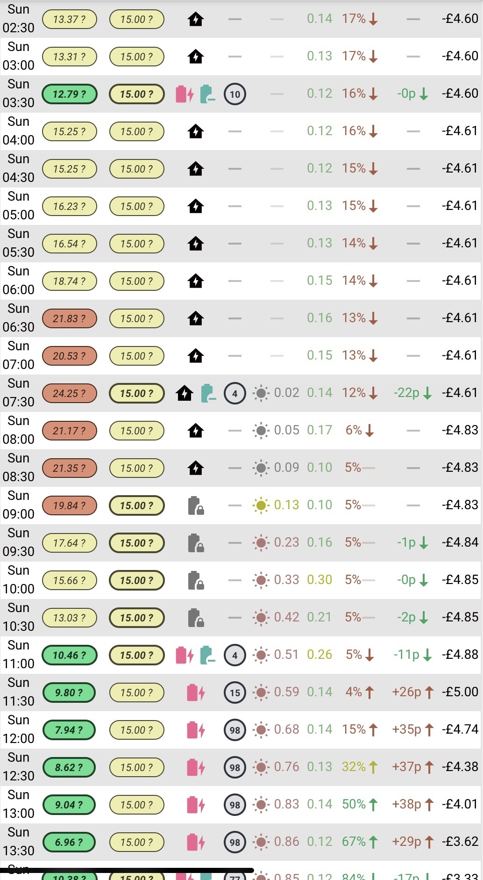Screen dimensions: 483x880
Task: Click the pink charging battery icon at Sun 03:30
Action: 185,94
